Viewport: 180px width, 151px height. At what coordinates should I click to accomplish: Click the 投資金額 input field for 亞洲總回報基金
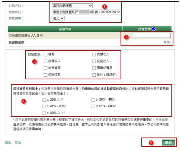(151, 36)
